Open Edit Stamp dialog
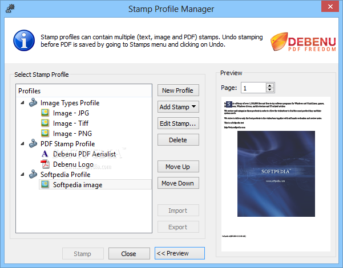 coord(178,123)
